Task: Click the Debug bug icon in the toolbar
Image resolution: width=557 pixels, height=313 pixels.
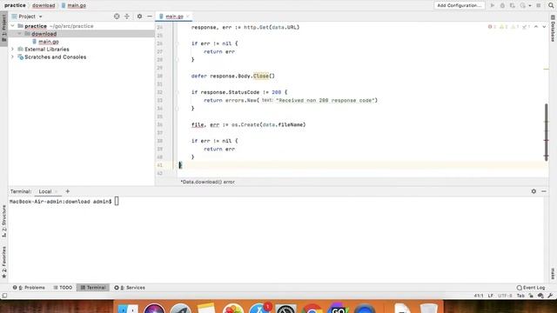Action: point(502,5)
